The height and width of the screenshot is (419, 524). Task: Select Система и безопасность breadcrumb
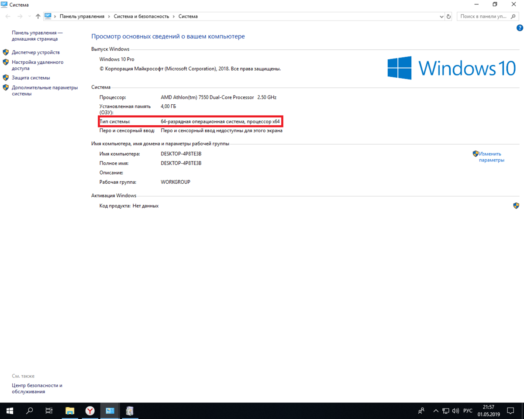coord(141,16)
